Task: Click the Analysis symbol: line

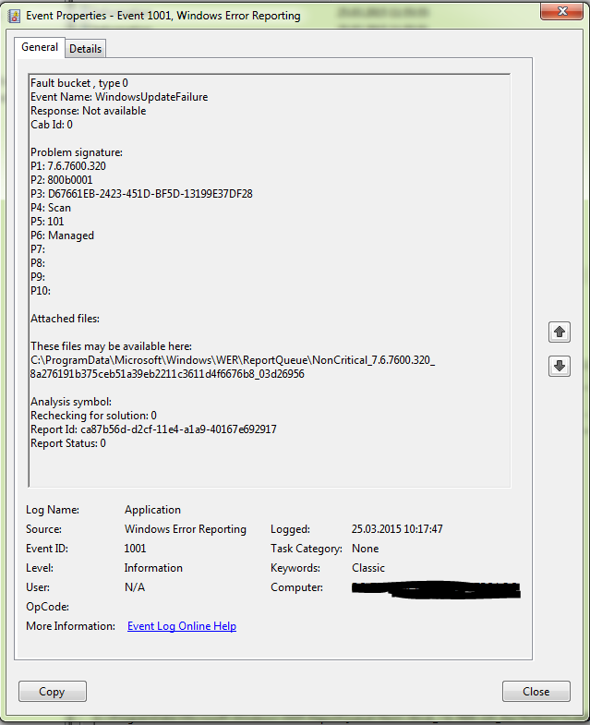Action: [71, 402]
